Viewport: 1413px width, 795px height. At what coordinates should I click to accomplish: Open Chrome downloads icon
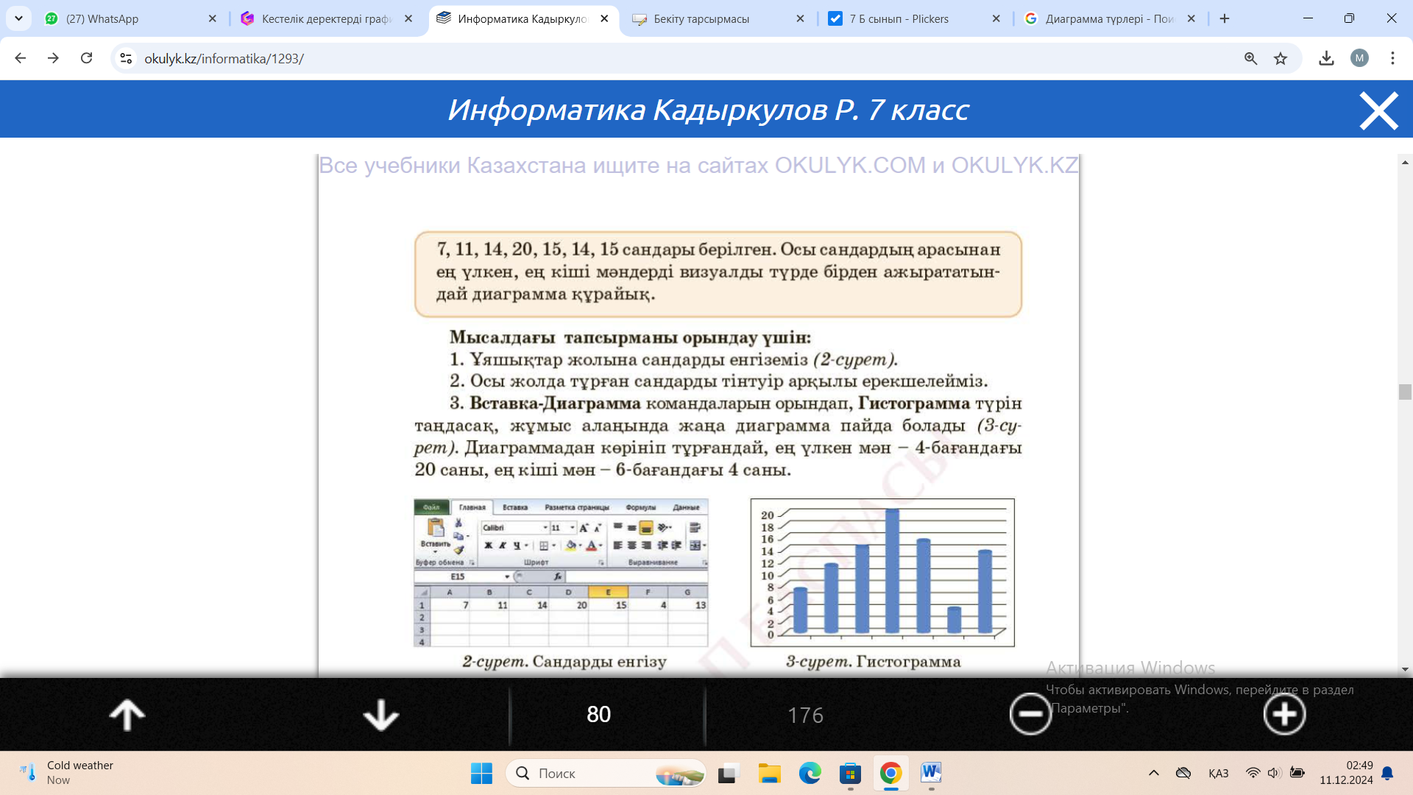[1326, 58]
